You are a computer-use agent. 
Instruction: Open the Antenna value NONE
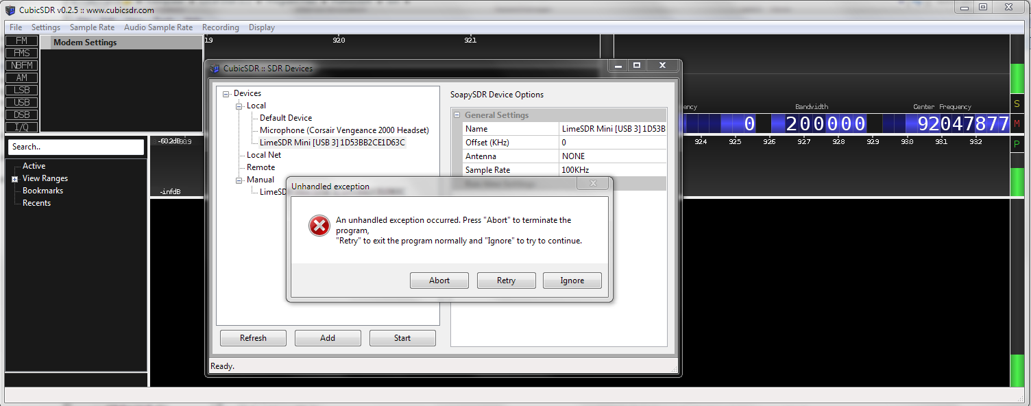click(x=612, y=156)
